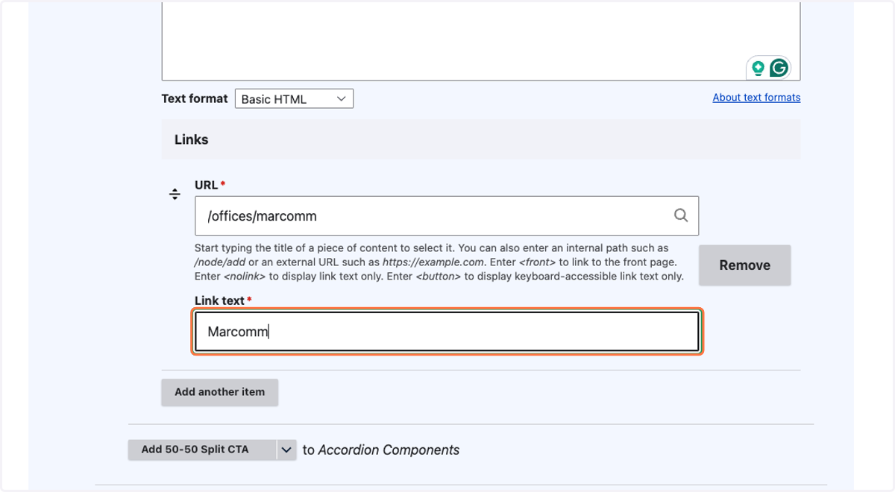The height and width of the screenshot is (492, 895).
Task: Click Add another item button
Action: (219, 392)
